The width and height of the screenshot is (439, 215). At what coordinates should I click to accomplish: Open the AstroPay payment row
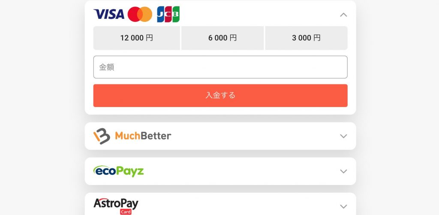tap(220, 204)
